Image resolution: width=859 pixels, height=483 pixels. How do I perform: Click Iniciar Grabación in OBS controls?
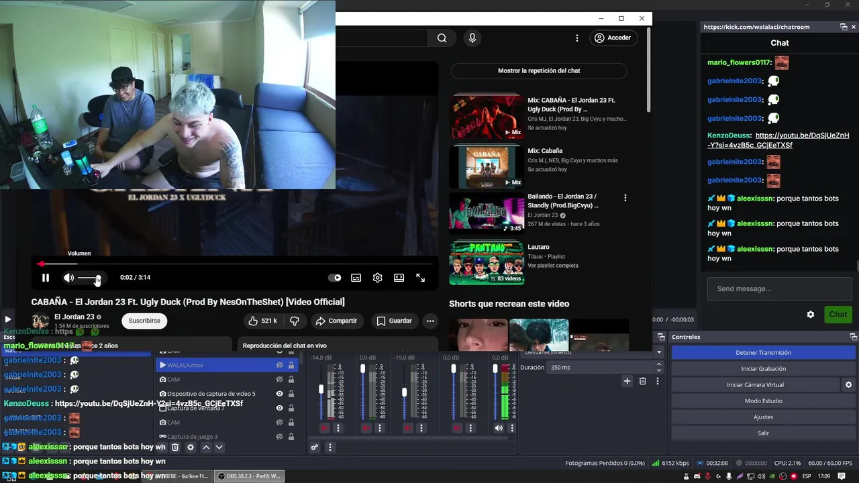tap(763, 368)
